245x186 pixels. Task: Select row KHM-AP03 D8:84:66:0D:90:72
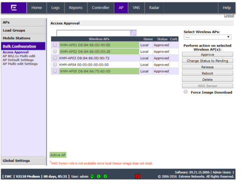(x=115, y=58)
